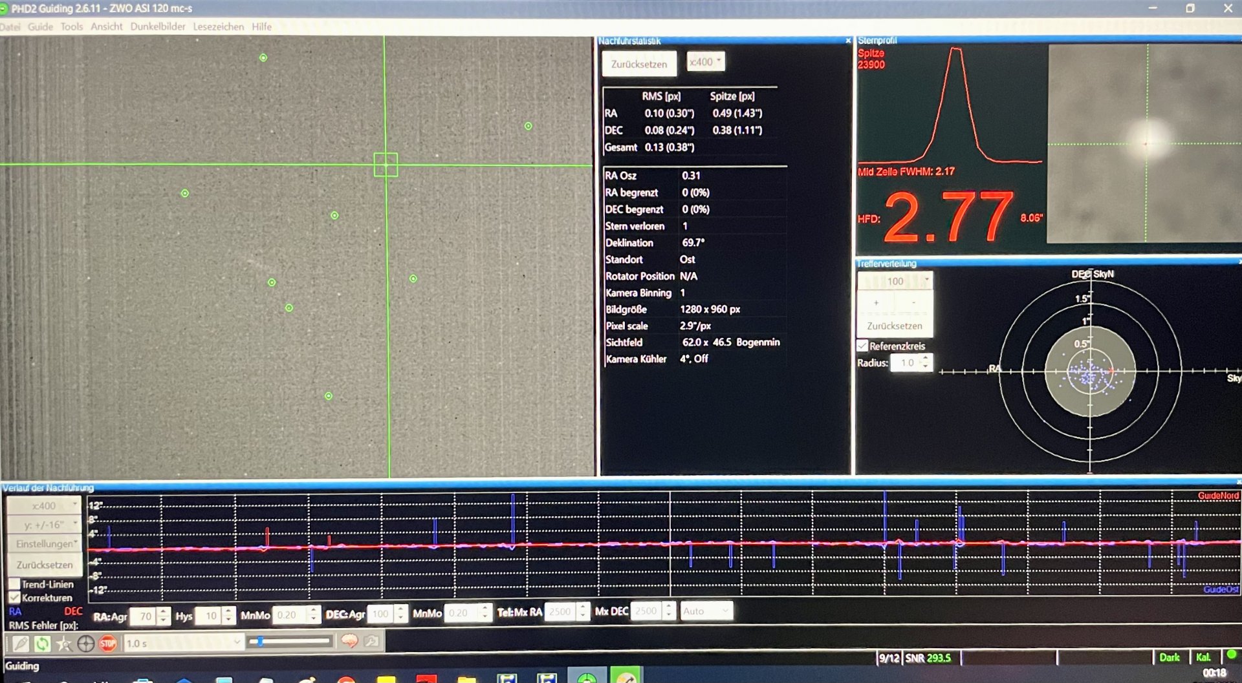The height and width of the screenshot is (683, 1242).
Task: Open the Auto DEC guide mode dropdown
Action: coord(706,611)
